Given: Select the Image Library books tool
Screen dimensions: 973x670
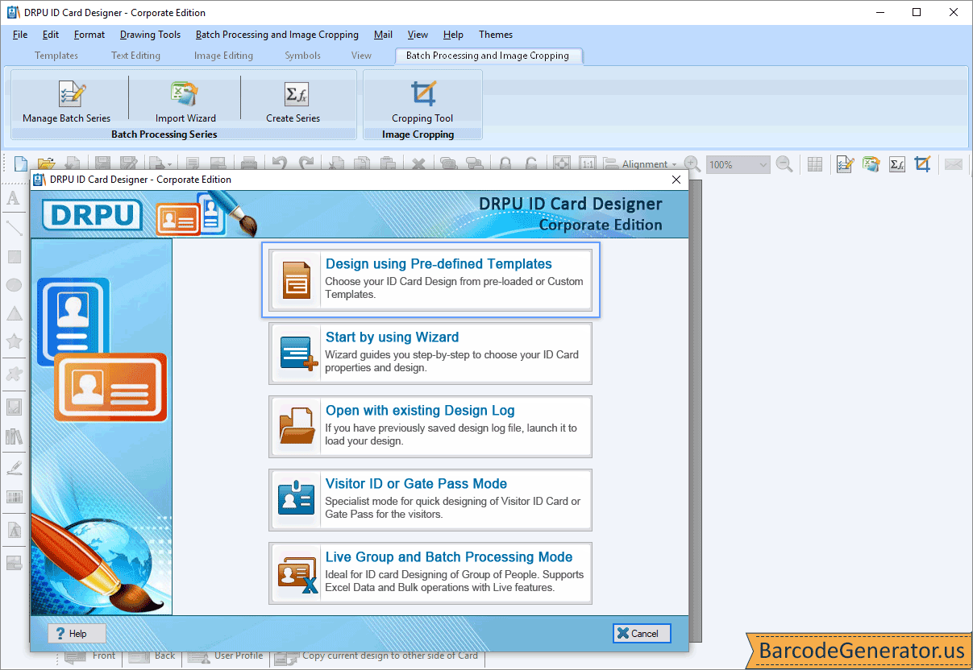Looking at the screenshot, I should (x=14, y=436).
